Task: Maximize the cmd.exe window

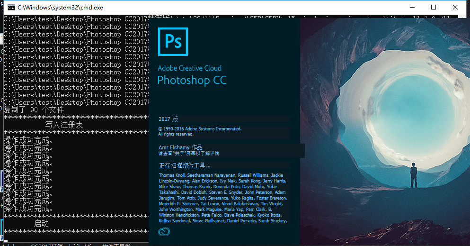Action: (x=434, y=7)
